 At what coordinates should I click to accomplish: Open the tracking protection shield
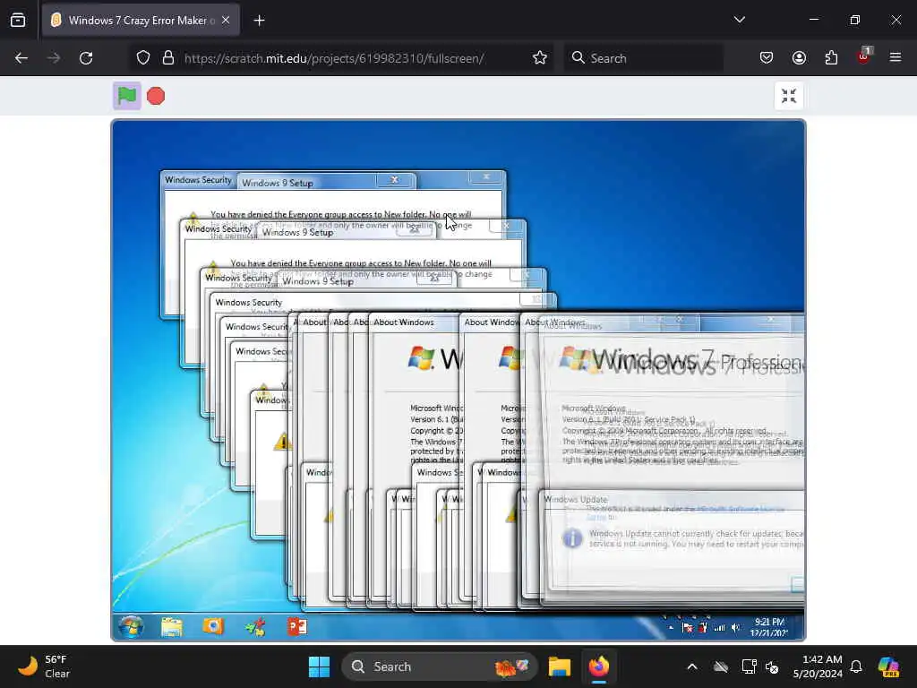coord(143,58)
